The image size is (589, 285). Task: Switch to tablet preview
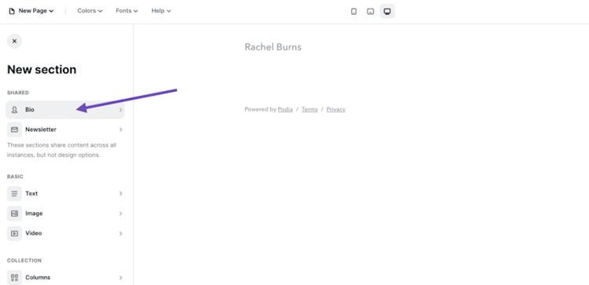pyautogui.click(x=371, y=11)
